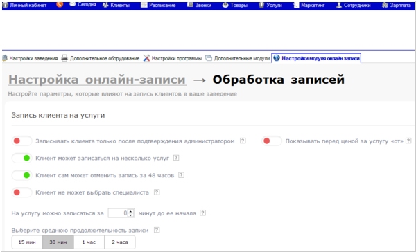Click the Услуги icon in top bar
The height and width of the screenshot is (252, 416).
[261, 5]
